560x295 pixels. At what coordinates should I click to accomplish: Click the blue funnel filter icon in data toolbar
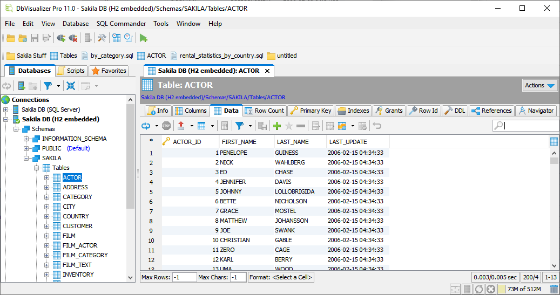point(239,126)
